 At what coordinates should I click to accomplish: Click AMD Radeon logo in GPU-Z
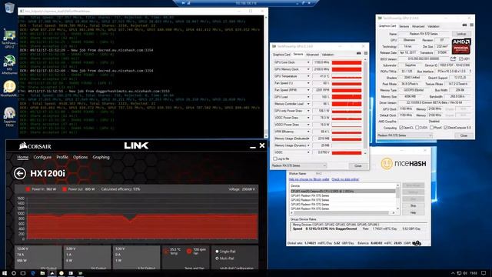pos(461,46)
